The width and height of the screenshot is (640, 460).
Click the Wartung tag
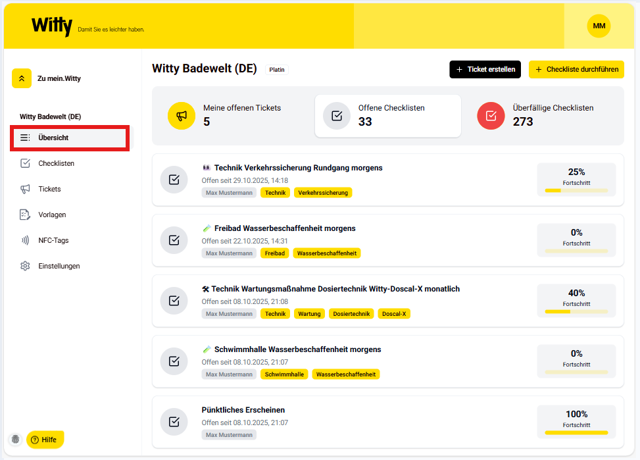point(309,314)
